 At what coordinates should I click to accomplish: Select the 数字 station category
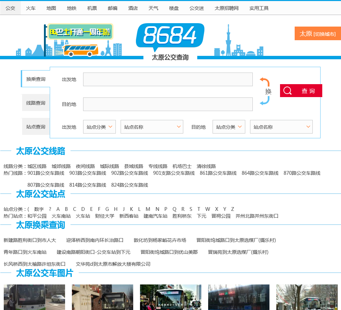[x=39, y=209]
